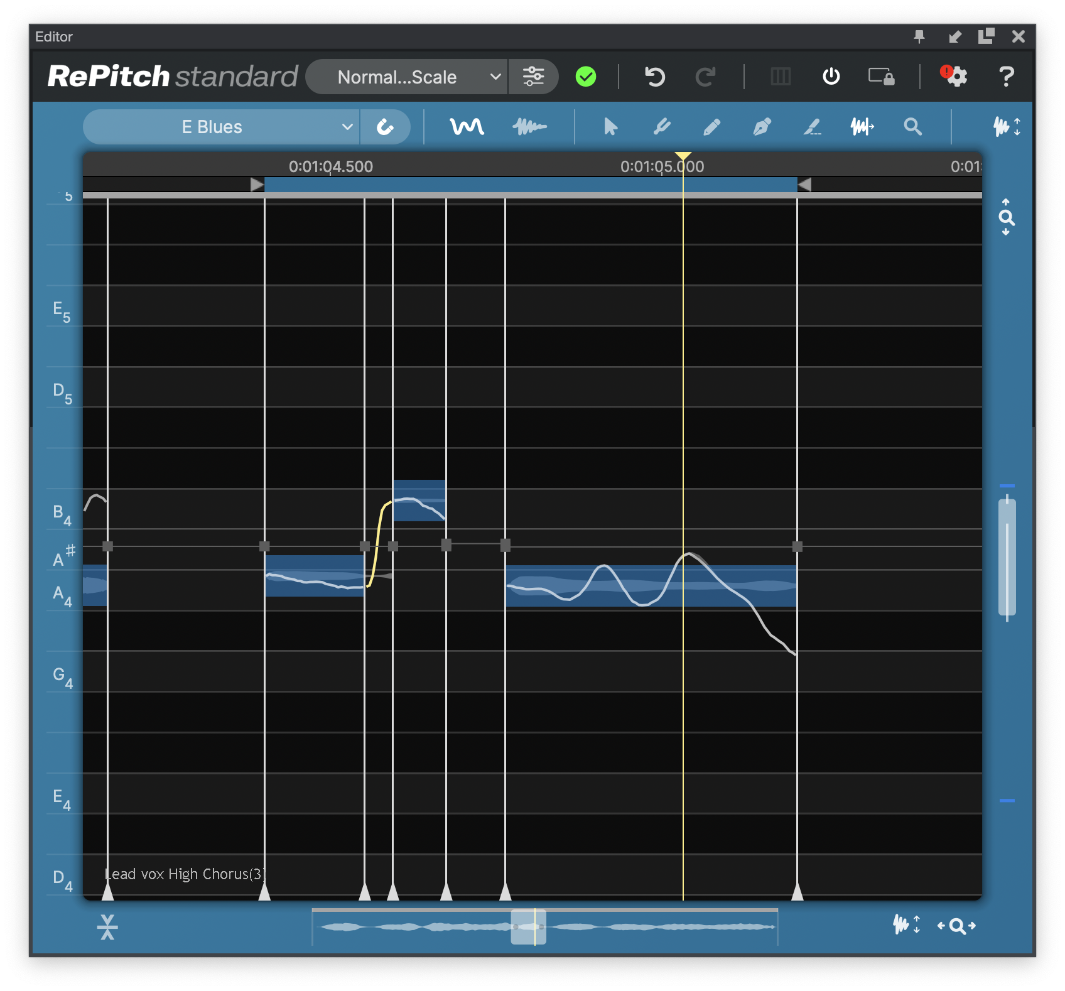Click the undo arrow
Image resolution: width=1065 pixels, height=991 pixels.
(x=654, y=77)
